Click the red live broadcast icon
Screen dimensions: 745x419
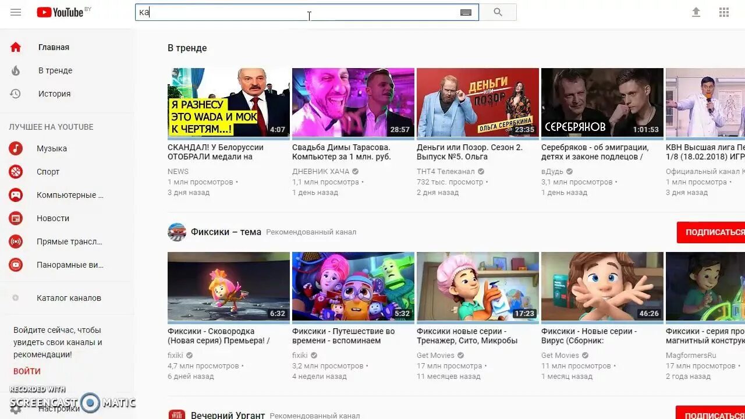[x=16, y=242]
